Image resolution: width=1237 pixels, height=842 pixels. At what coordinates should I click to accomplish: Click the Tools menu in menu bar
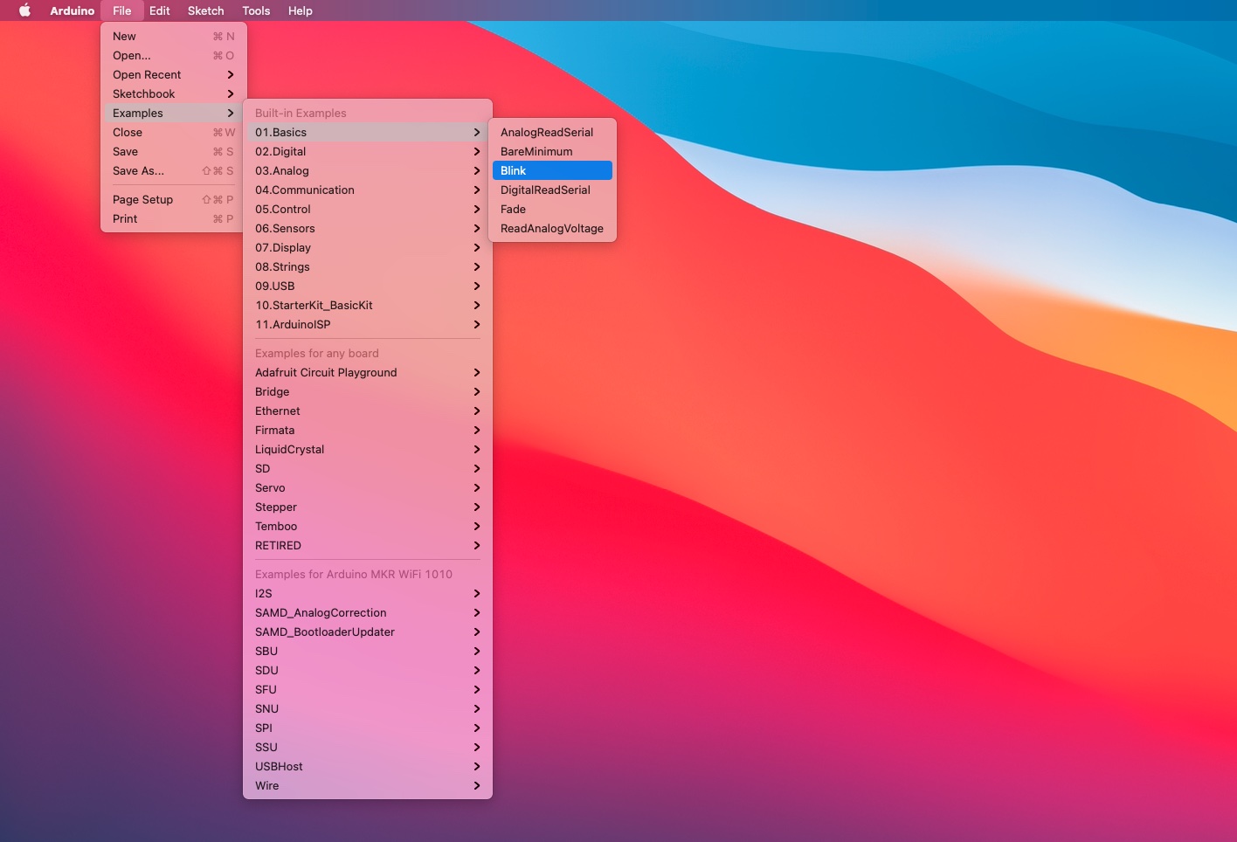256,10
